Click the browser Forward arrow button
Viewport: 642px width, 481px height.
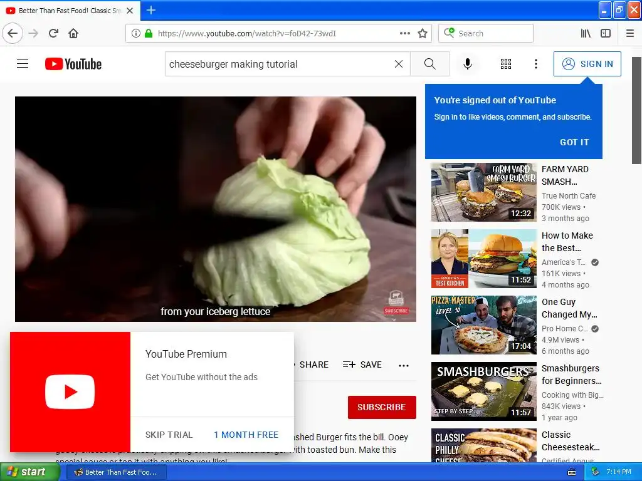[34, 34]
